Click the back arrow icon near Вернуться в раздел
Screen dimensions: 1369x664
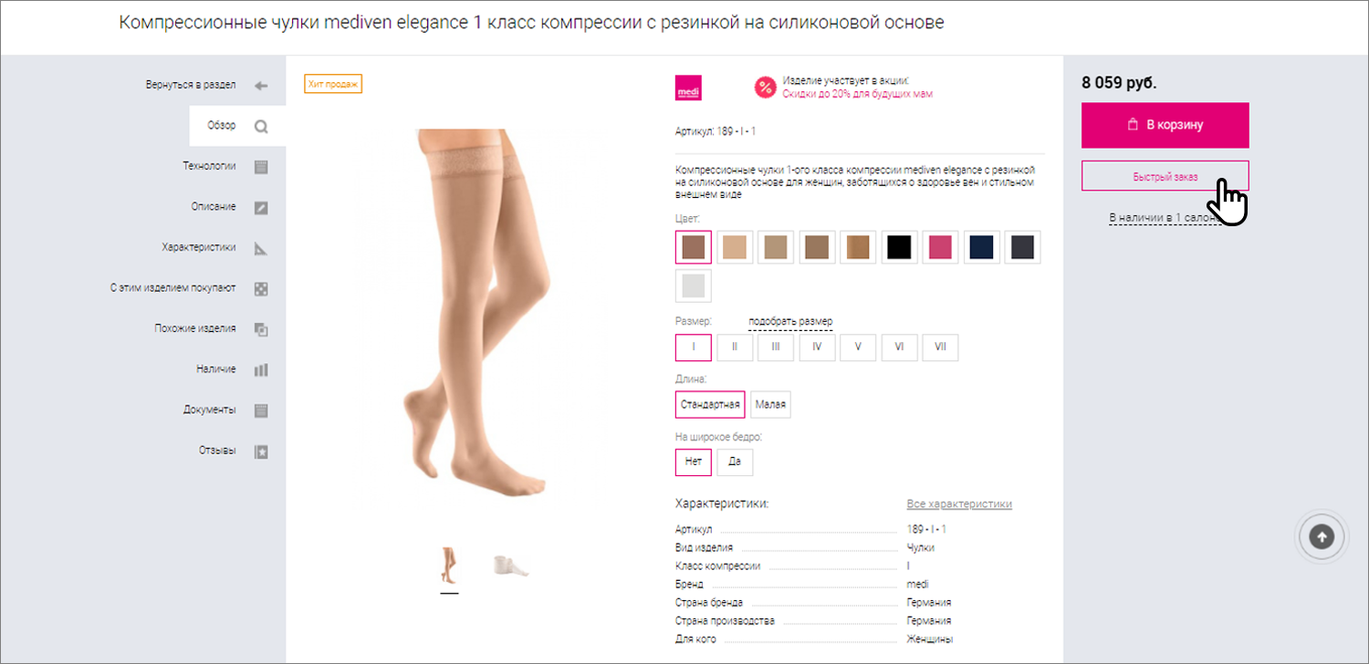(x=261, y=86)
